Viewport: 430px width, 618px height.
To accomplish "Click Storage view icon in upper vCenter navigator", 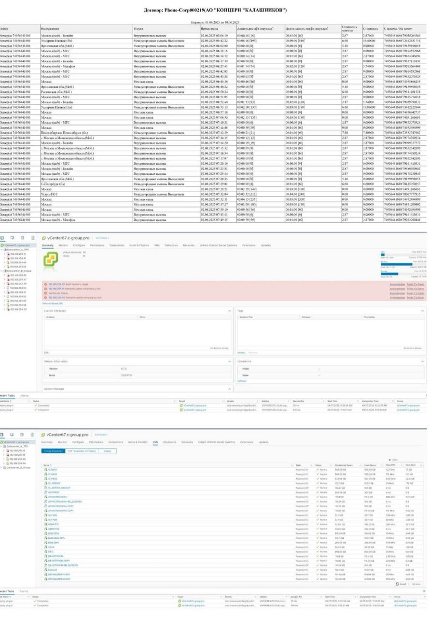I will coord(22,238).
